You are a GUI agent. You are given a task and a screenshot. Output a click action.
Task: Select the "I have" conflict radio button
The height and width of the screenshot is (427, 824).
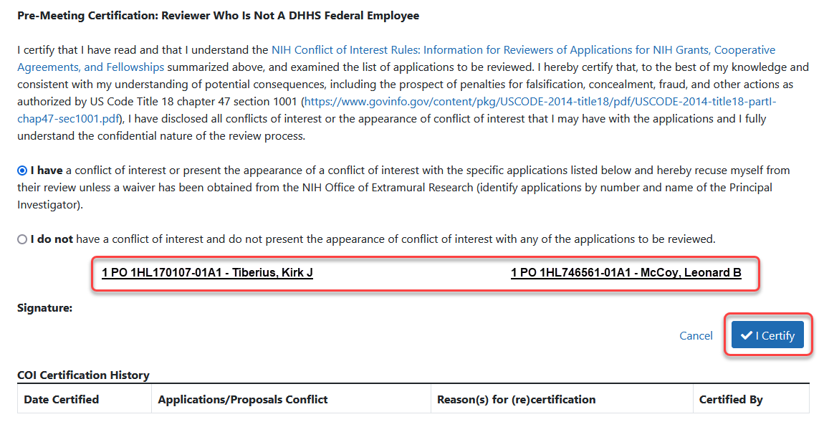[x=22, y=171]
